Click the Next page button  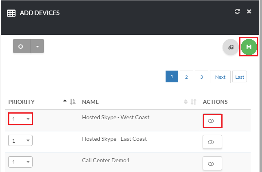tap(220, 77)
